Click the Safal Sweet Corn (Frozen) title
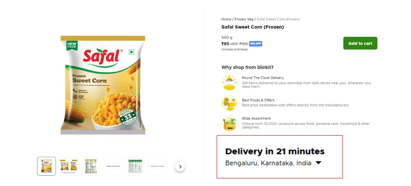The width and height of the screenshot is (411, 186). point(252,27)
